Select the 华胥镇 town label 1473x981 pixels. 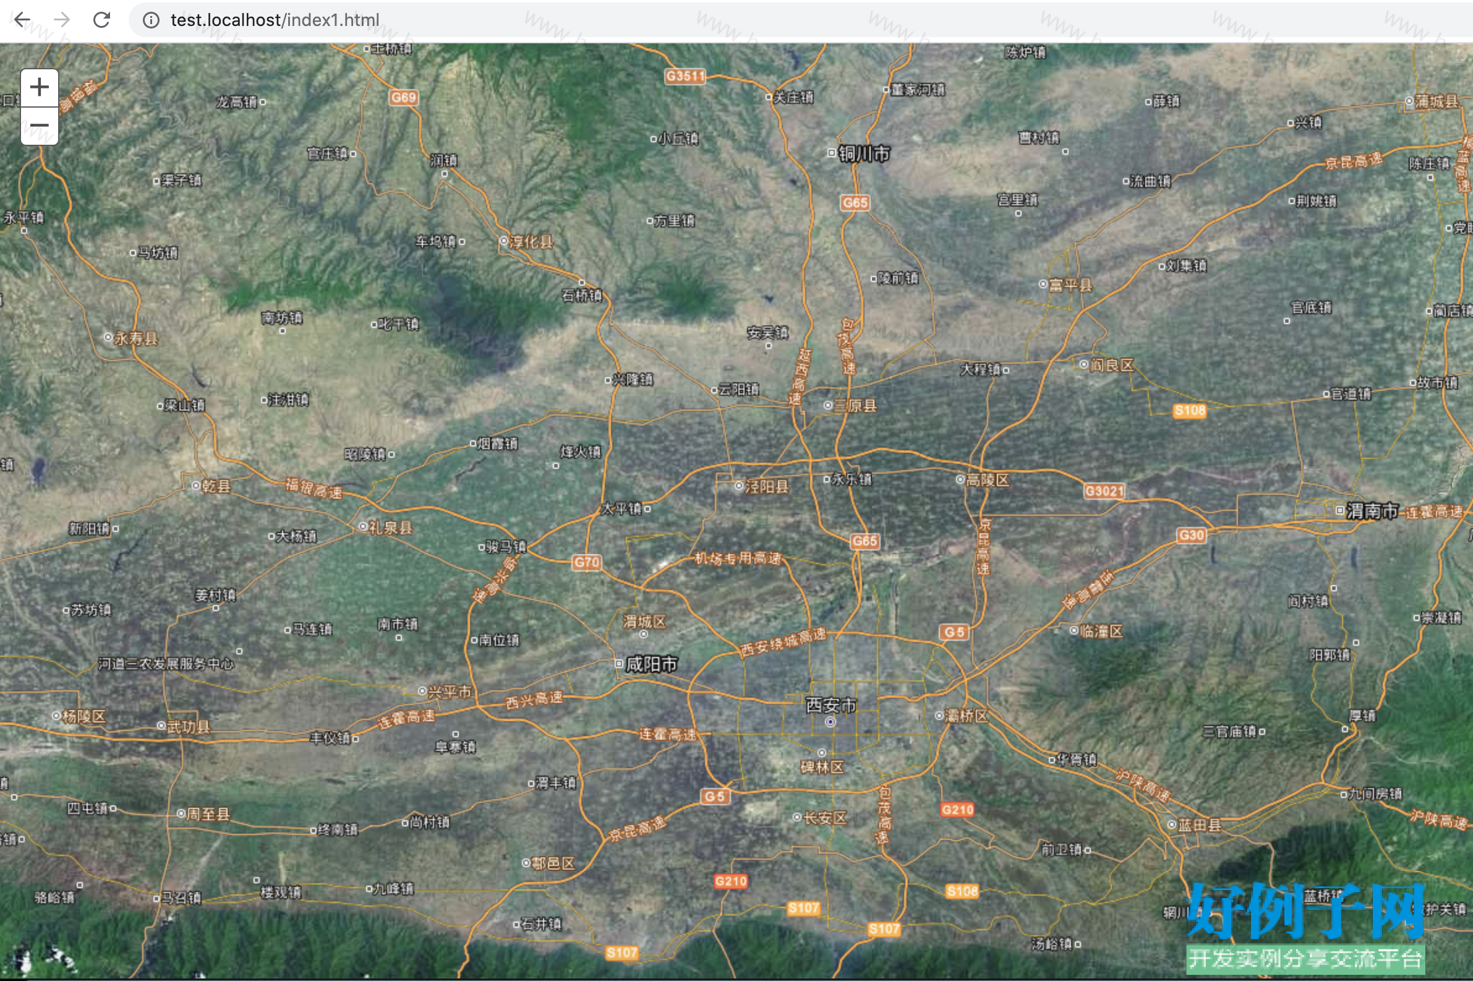1077,760
